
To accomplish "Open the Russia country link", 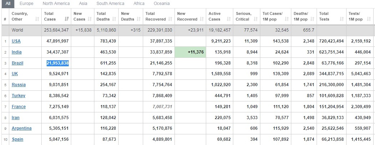I will (19, 85).
